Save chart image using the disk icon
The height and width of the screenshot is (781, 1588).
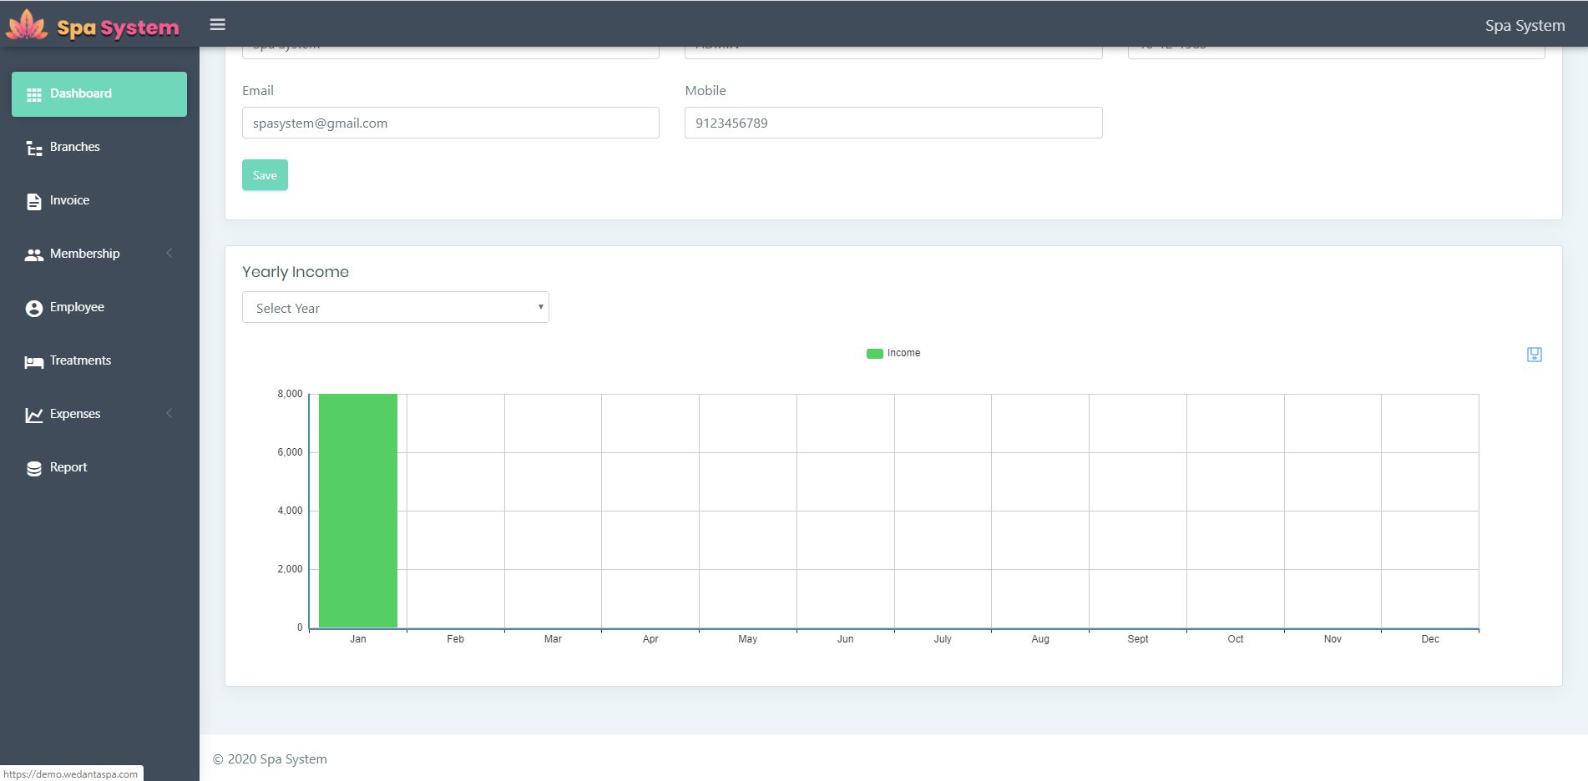[1534, 355]
